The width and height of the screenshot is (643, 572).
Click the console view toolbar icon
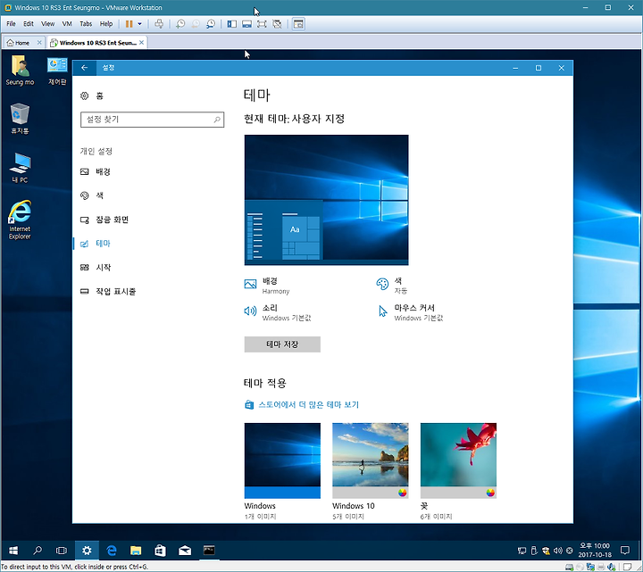[x=298, y=24]
